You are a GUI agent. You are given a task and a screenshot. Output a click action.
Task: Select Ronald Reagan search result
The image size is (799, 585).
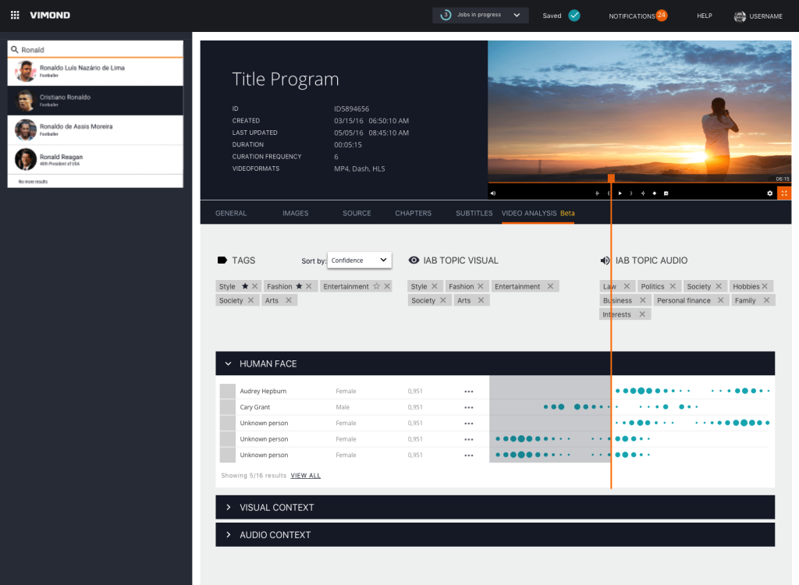tap(95, 159)
